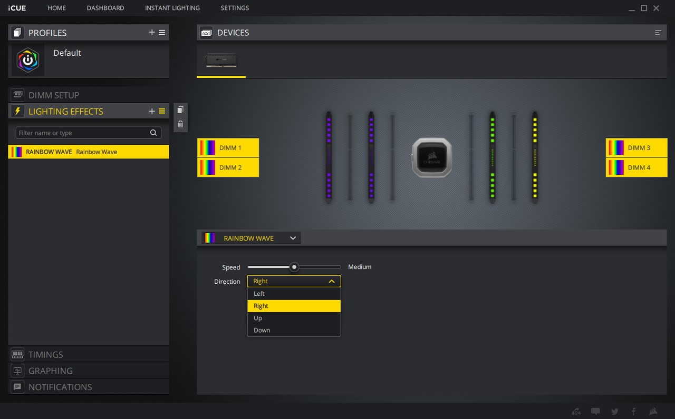The height and width of the screenshot is (419, 675).
Task: Open the Corsair sails logo link
Action: 653,412
